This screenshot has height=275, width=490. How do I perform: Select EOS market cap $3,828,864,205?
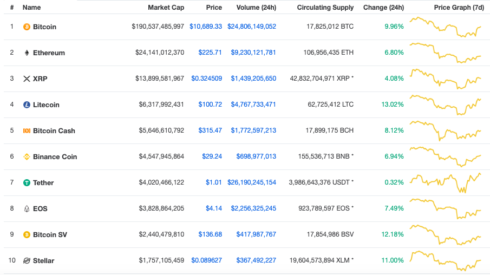[161, 208]
